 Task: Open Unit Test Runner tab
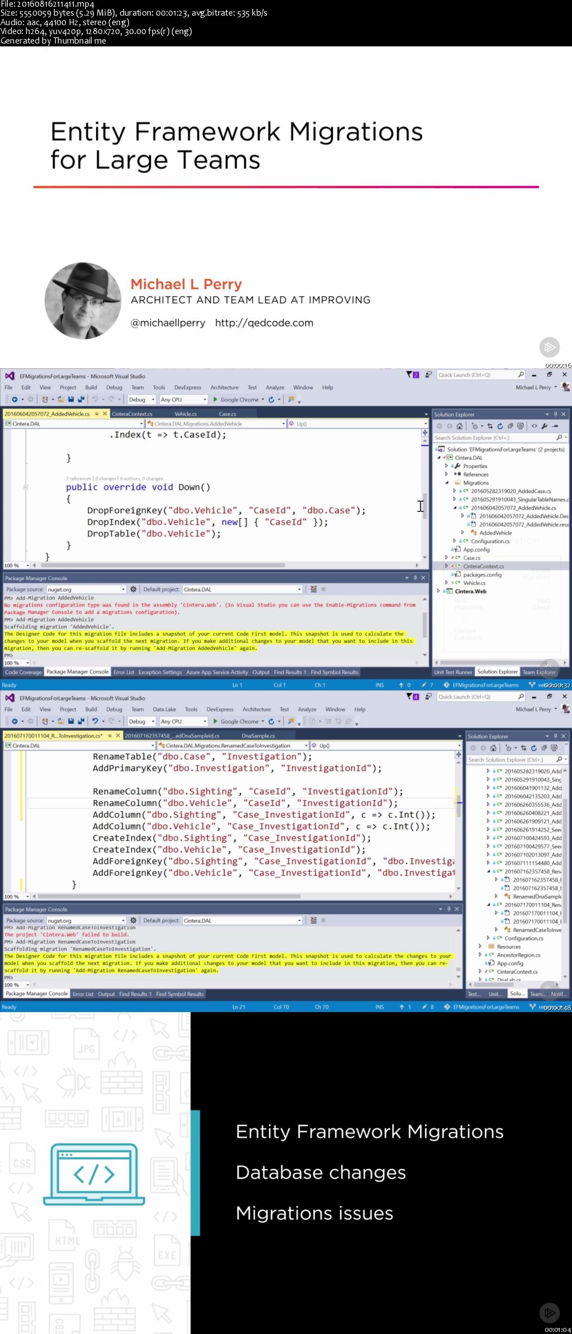point(453,672)
